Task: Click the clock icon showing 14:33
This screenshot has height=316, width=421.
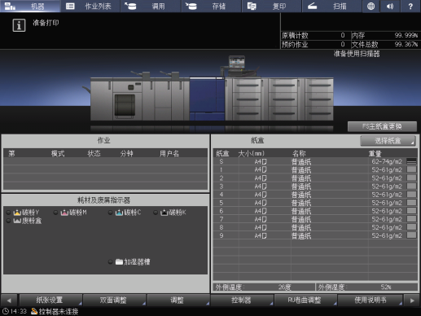Action: [x=5, y=311]
